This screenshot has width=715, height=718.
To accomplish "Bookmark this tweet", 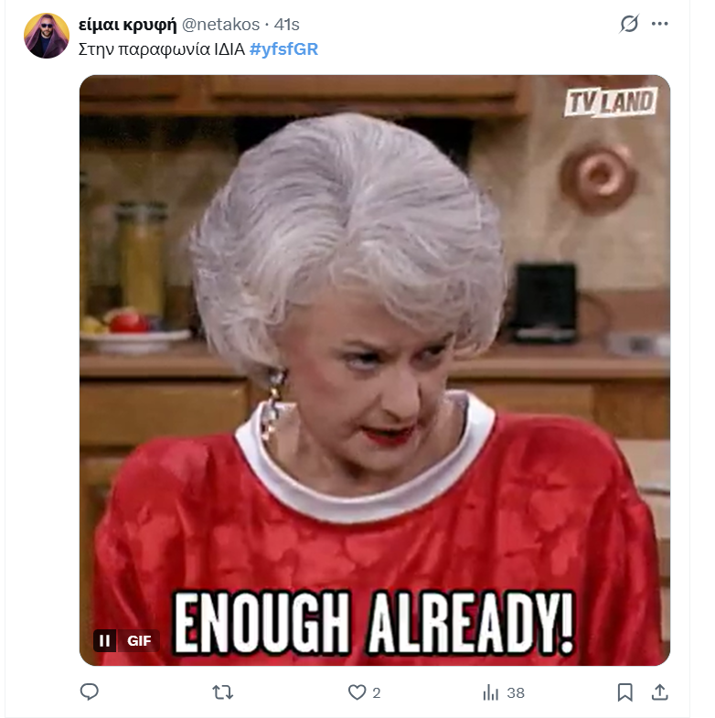I will coord(624,692).
